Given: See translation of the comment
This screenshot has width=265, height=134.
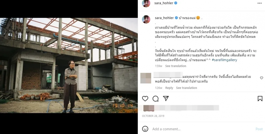Looking at the screenshot, I should 186,88.
